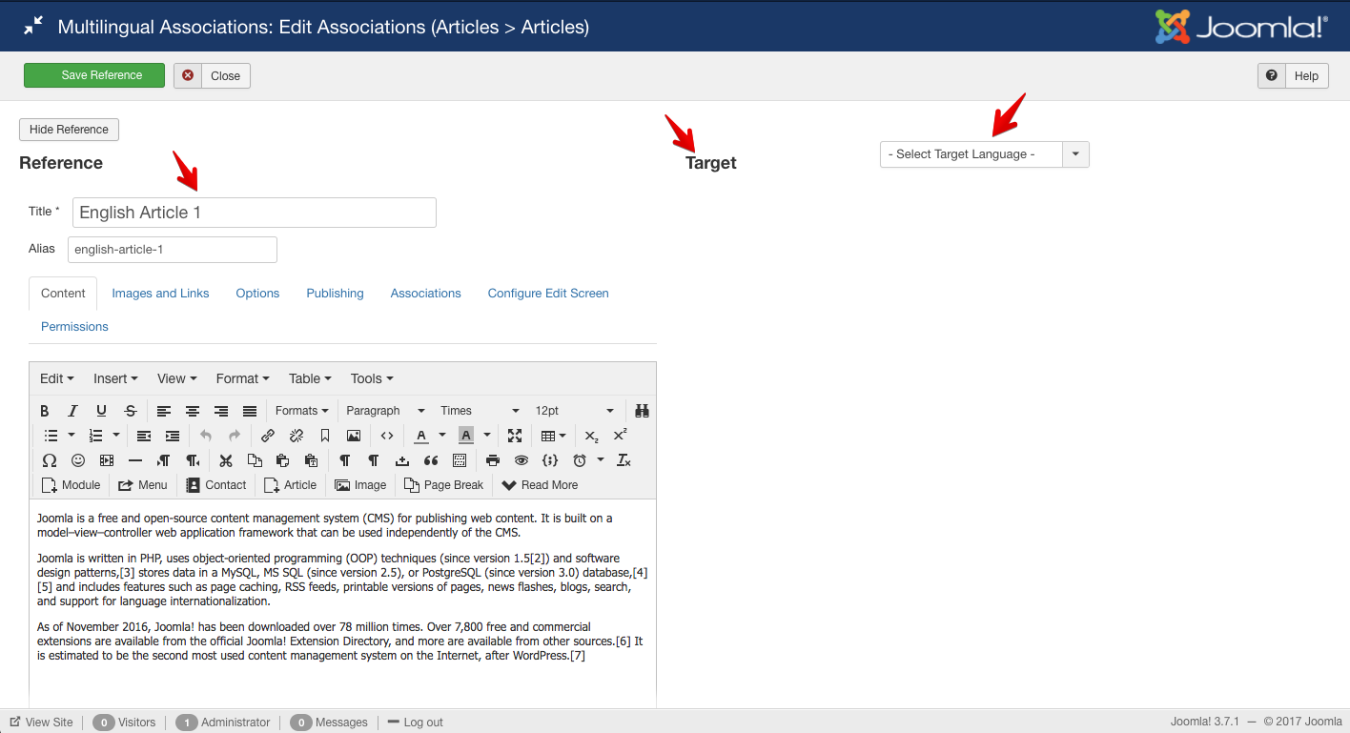Click the emoticons smiley icon
The image size is (1350, 733).
click(x=78, y=460)
